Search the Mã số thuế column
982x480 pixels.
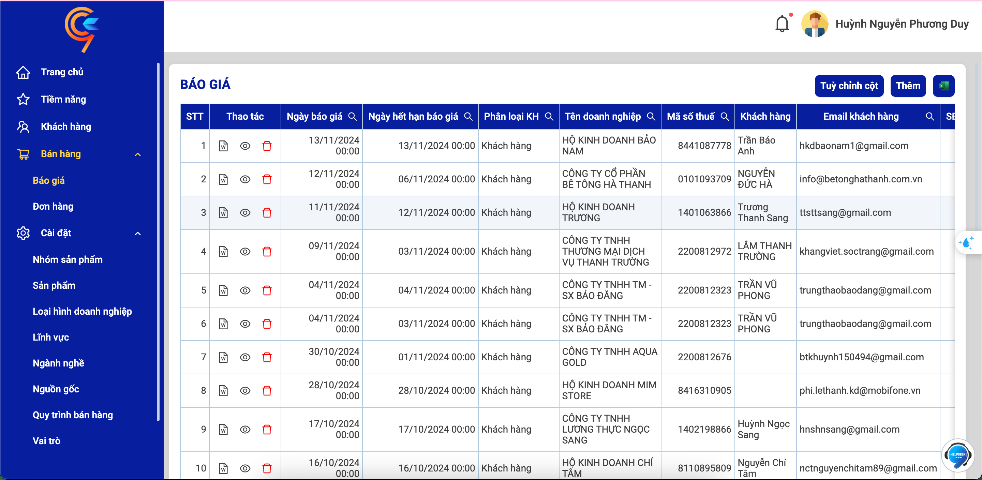pyautogui.click(x=725, y=117)
